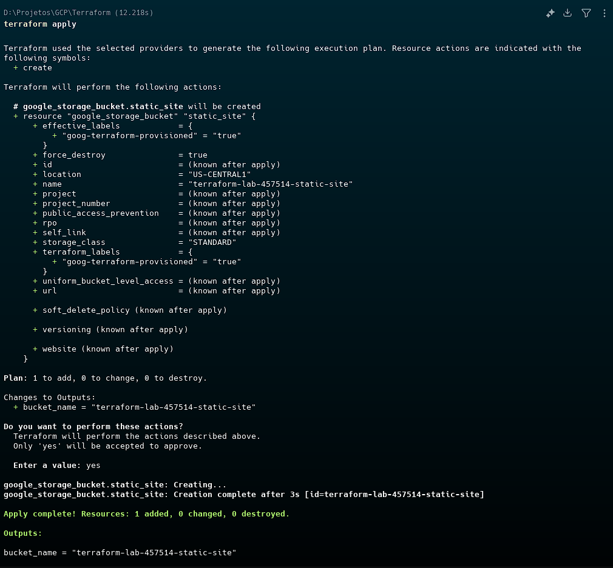This screenshot has height=568, width=613.
Task: Click the 'Plan: 1 to add' summary line
Action: pyautogui.click(x=105, y=378)
